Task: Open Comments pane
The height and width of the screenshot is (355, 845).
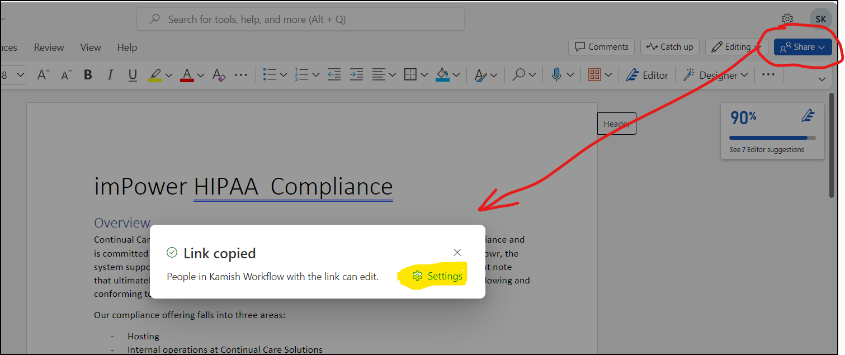Action: (x=601, y=47)
